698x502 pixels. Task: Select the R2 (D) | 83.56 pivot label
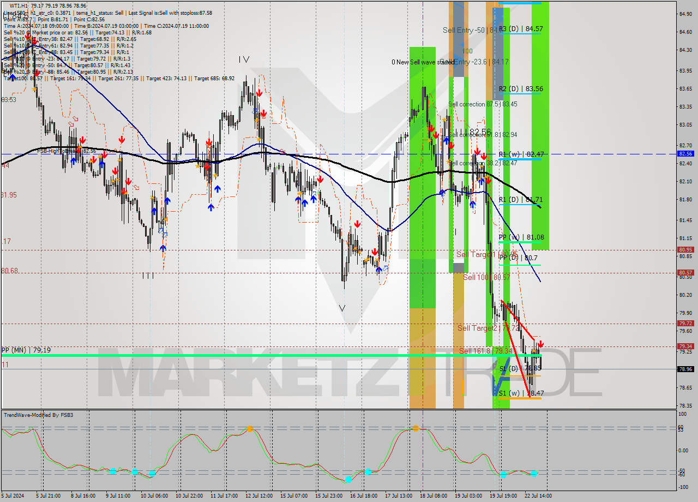click(521, 88)
